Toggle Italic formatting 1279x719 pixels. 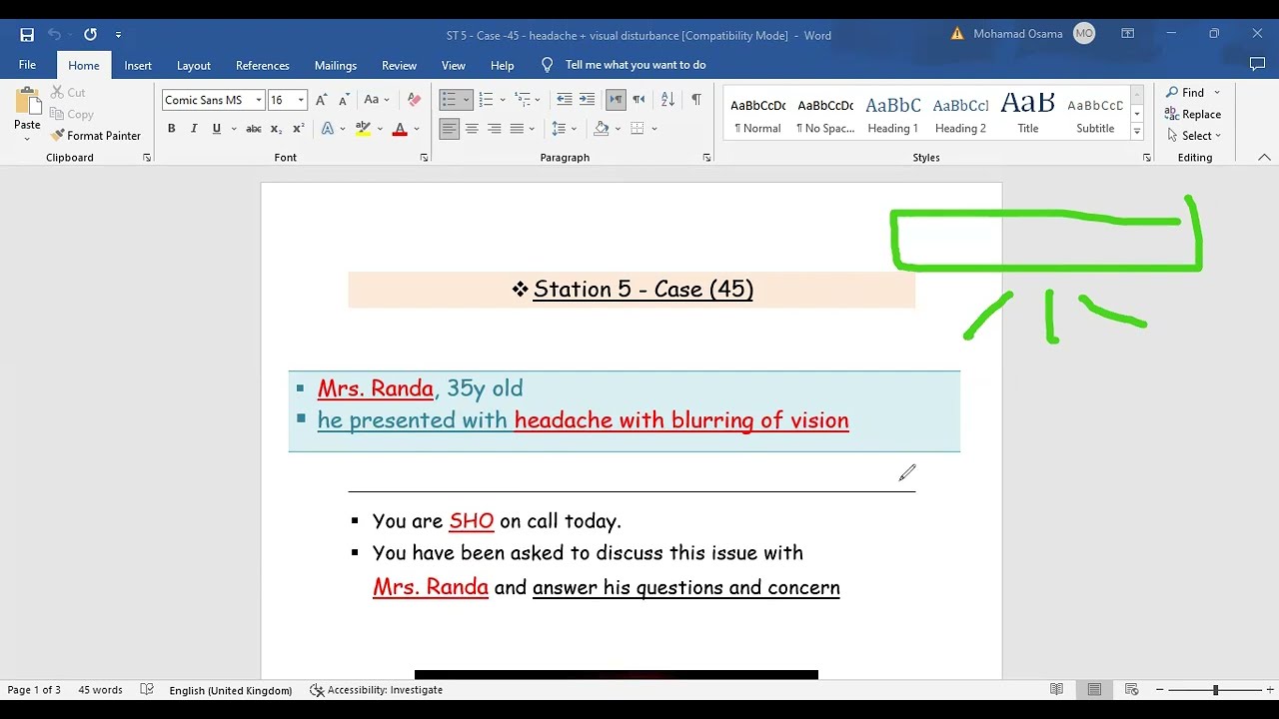194,129
